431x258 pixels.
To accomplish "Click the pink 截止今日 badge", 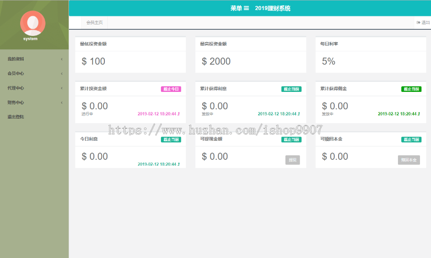I will [x=171, y=89].
